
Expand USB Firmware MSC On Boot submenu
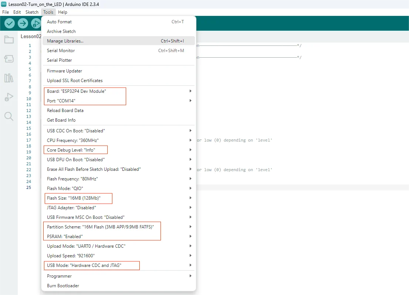tap(119, 217)
